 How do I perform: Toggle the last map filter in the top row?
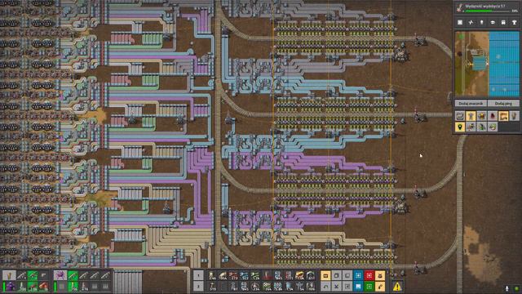pos(514,116)
